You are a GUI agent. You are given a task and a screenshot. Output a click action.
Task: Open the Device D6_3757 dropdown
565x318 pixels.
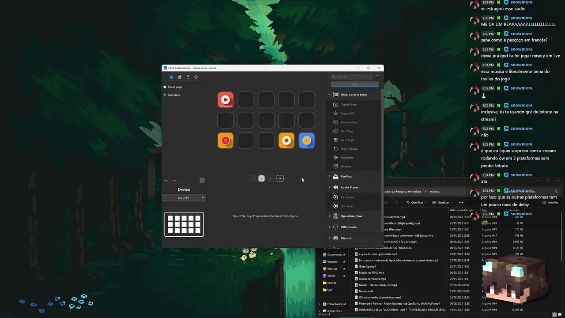point(184,197)
